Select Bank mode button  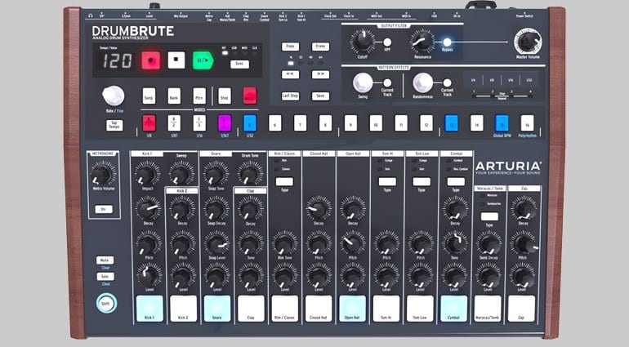[174, 96]
